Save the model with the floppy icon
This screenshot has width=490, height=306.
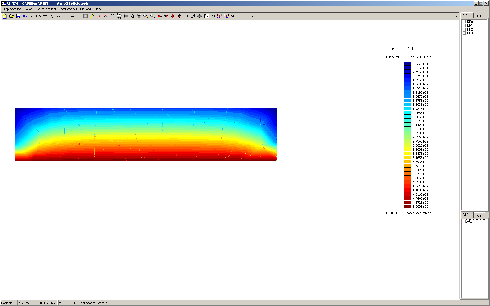18,16
